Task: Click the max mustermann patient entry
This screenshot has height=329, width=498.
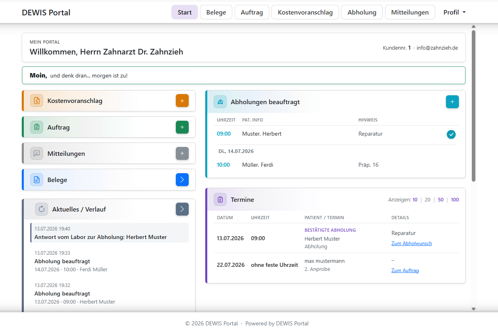Action: point(325,261)
